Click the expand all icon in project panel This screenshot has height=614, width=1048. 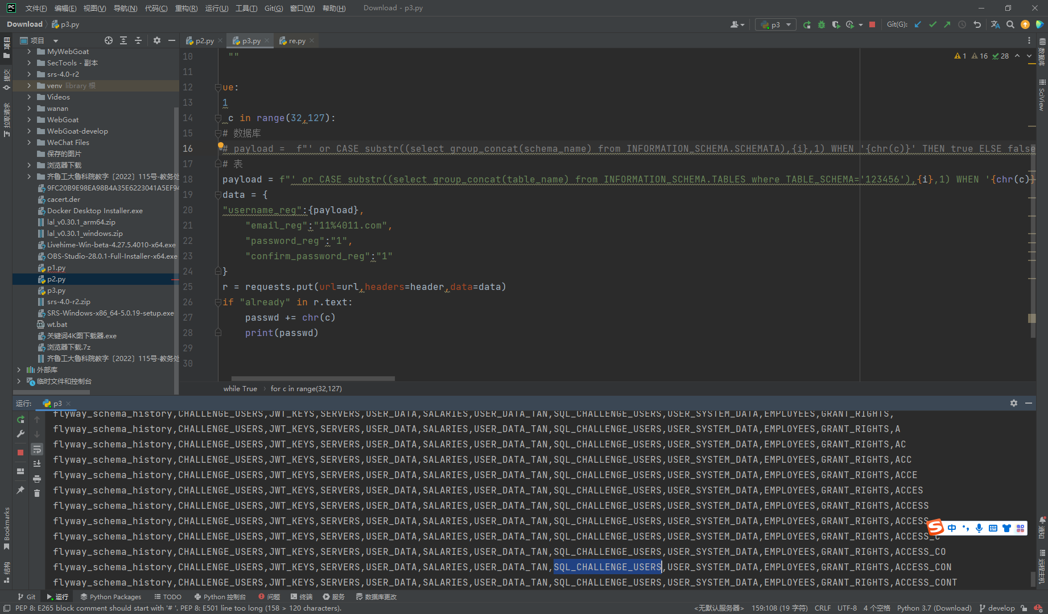click(123, 40)
